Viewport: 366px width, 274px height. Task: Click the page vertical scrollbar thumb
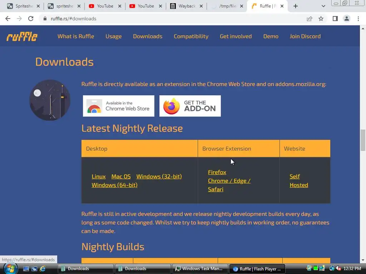click(363, 140)
